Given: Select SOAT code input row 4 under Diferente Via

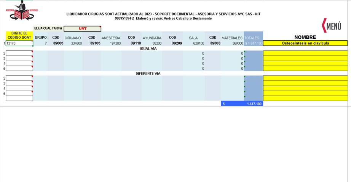Looking at the screenshot, I should click(19, 88).
